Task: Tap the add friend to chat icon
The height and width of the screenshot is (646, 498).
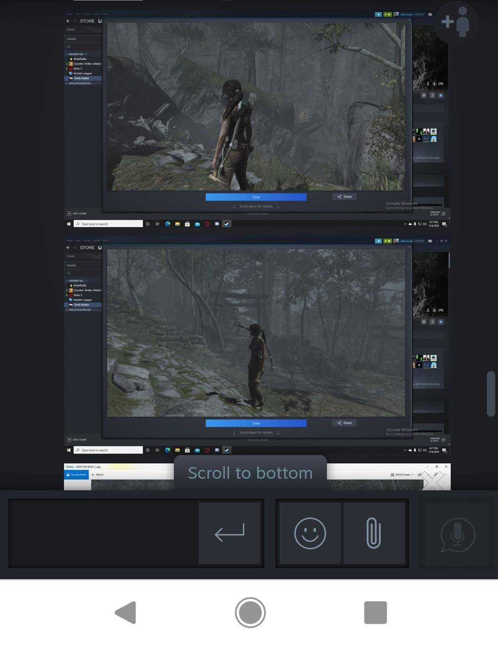Action: (456, 22)
